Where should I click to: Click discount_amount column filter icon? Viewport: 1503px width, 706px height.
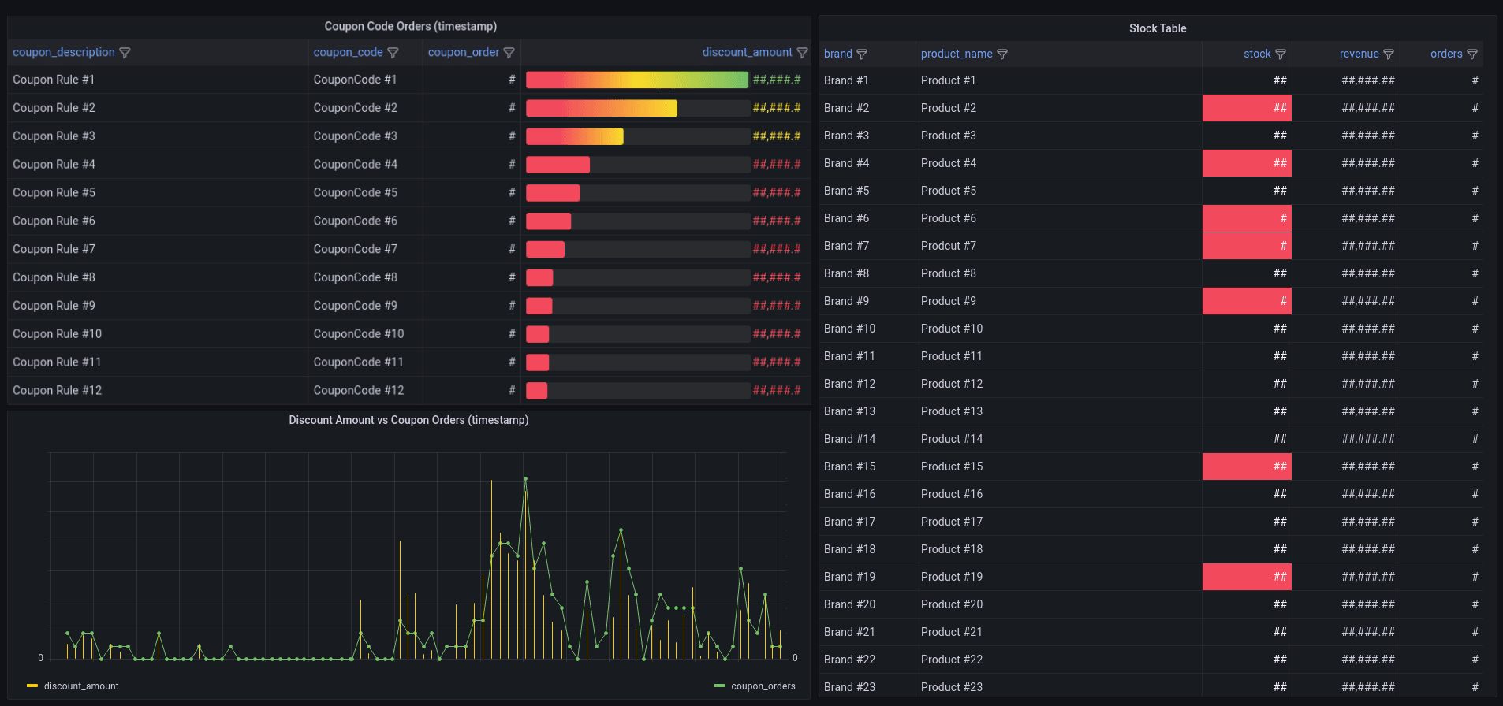(x=802, y=53)
